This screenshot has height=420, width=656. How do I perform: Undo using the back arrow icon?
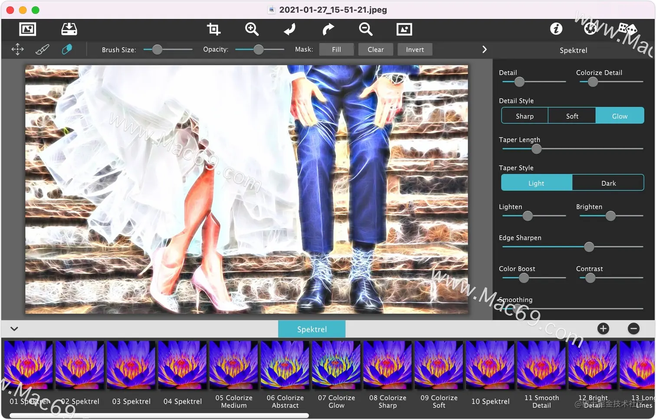pyautogui.click(x=289, y=29)
